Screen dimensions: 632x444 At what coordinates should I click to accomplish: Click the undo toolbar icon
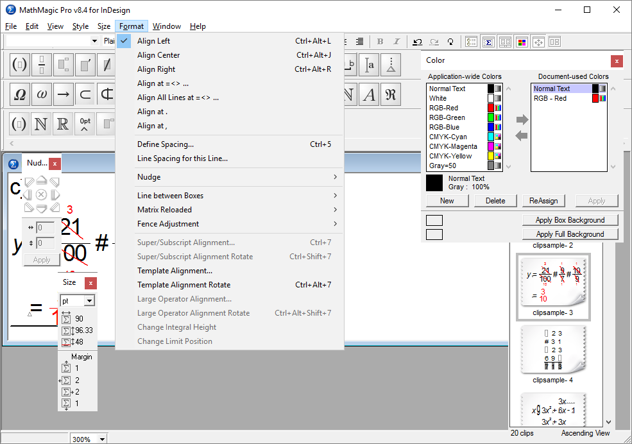[x=418, y=42]
